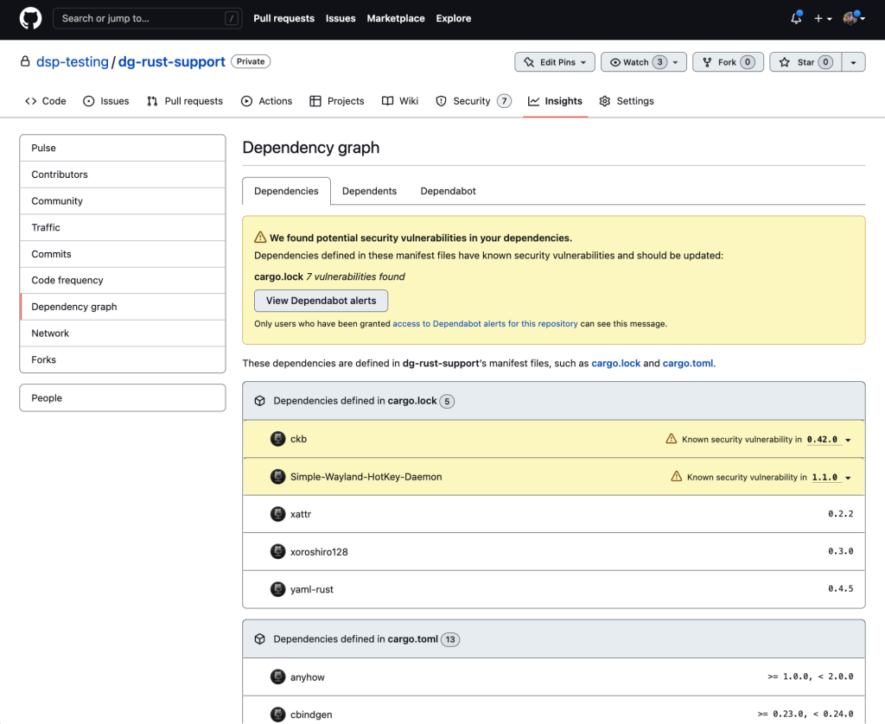Screen dimensions: 885x724
Task: Select Network in the Insights sidebar
Action: point(50,333)
